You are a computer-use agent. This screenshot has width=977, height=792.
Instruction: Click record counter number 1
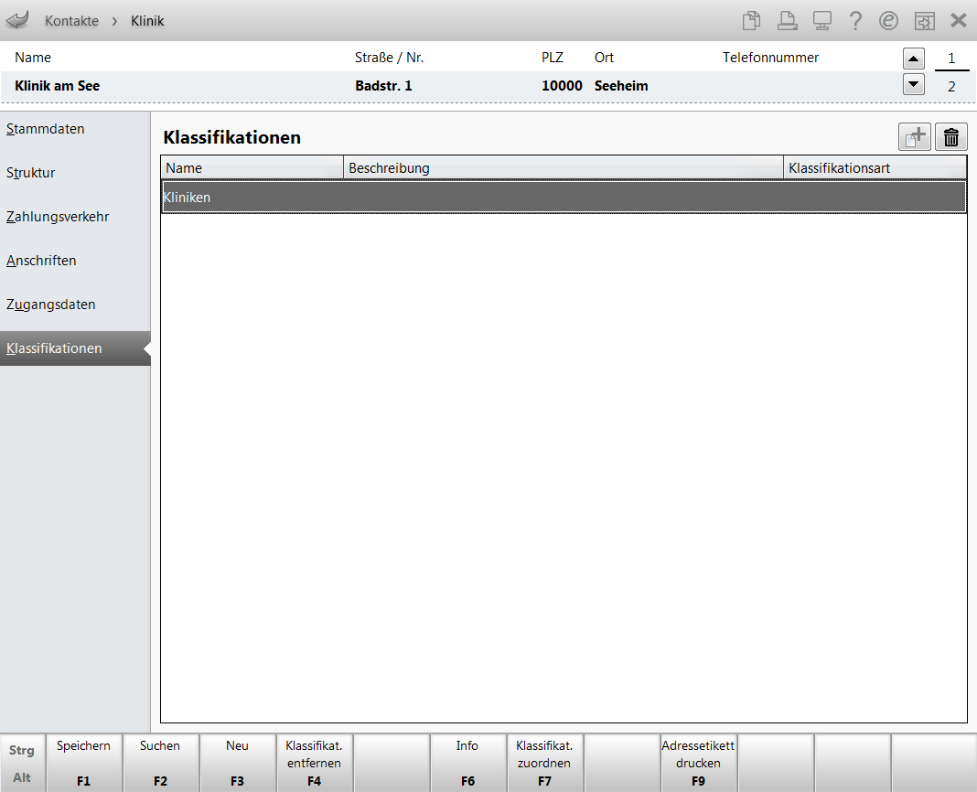pyautogui.click(x=951, y=59)
